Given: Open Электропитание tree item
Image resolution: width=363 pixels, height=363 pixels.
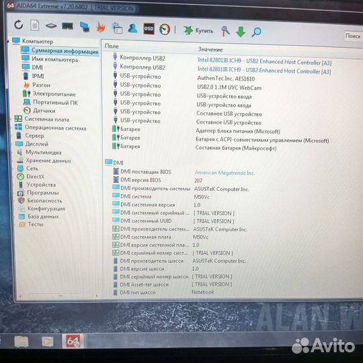Looking at the screenshot, I should click(49, 93).
